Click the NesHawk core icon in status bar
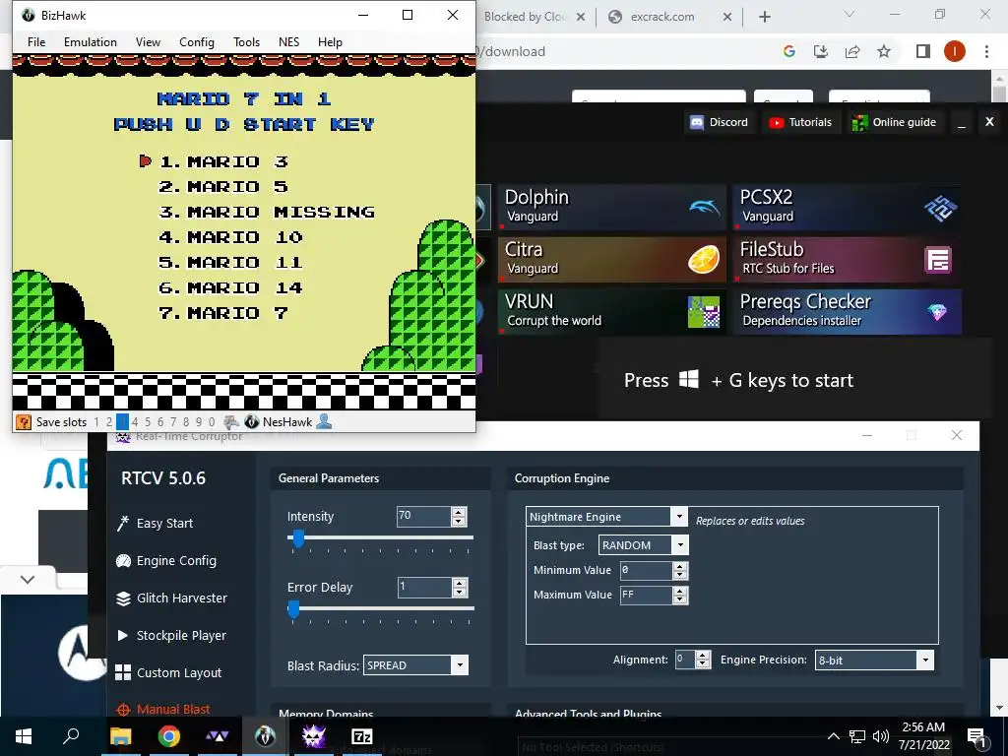The height and width of the screenshot is (756, 1008). 252,421
